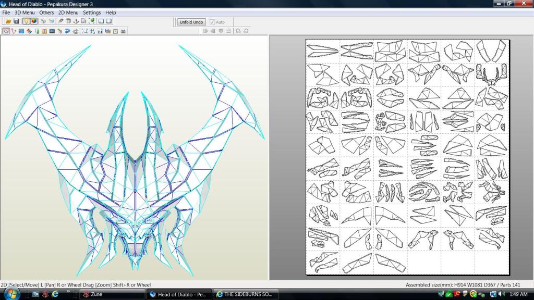This screenshot has height=300, width=534.
Task: Click the multicolored stripes icon
Action: click(x=29, y=31)
